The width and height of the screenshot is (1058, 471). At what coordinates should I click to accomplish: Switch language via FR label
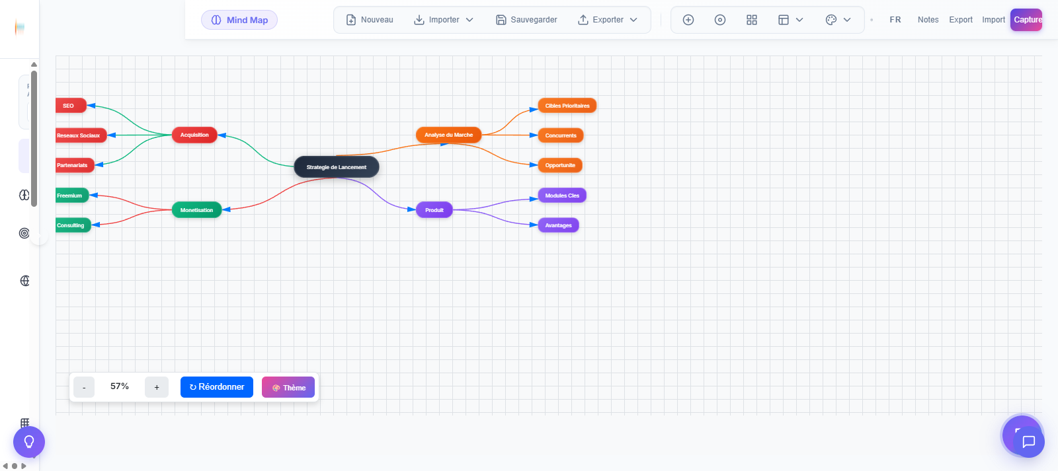[x=895, y=20]
